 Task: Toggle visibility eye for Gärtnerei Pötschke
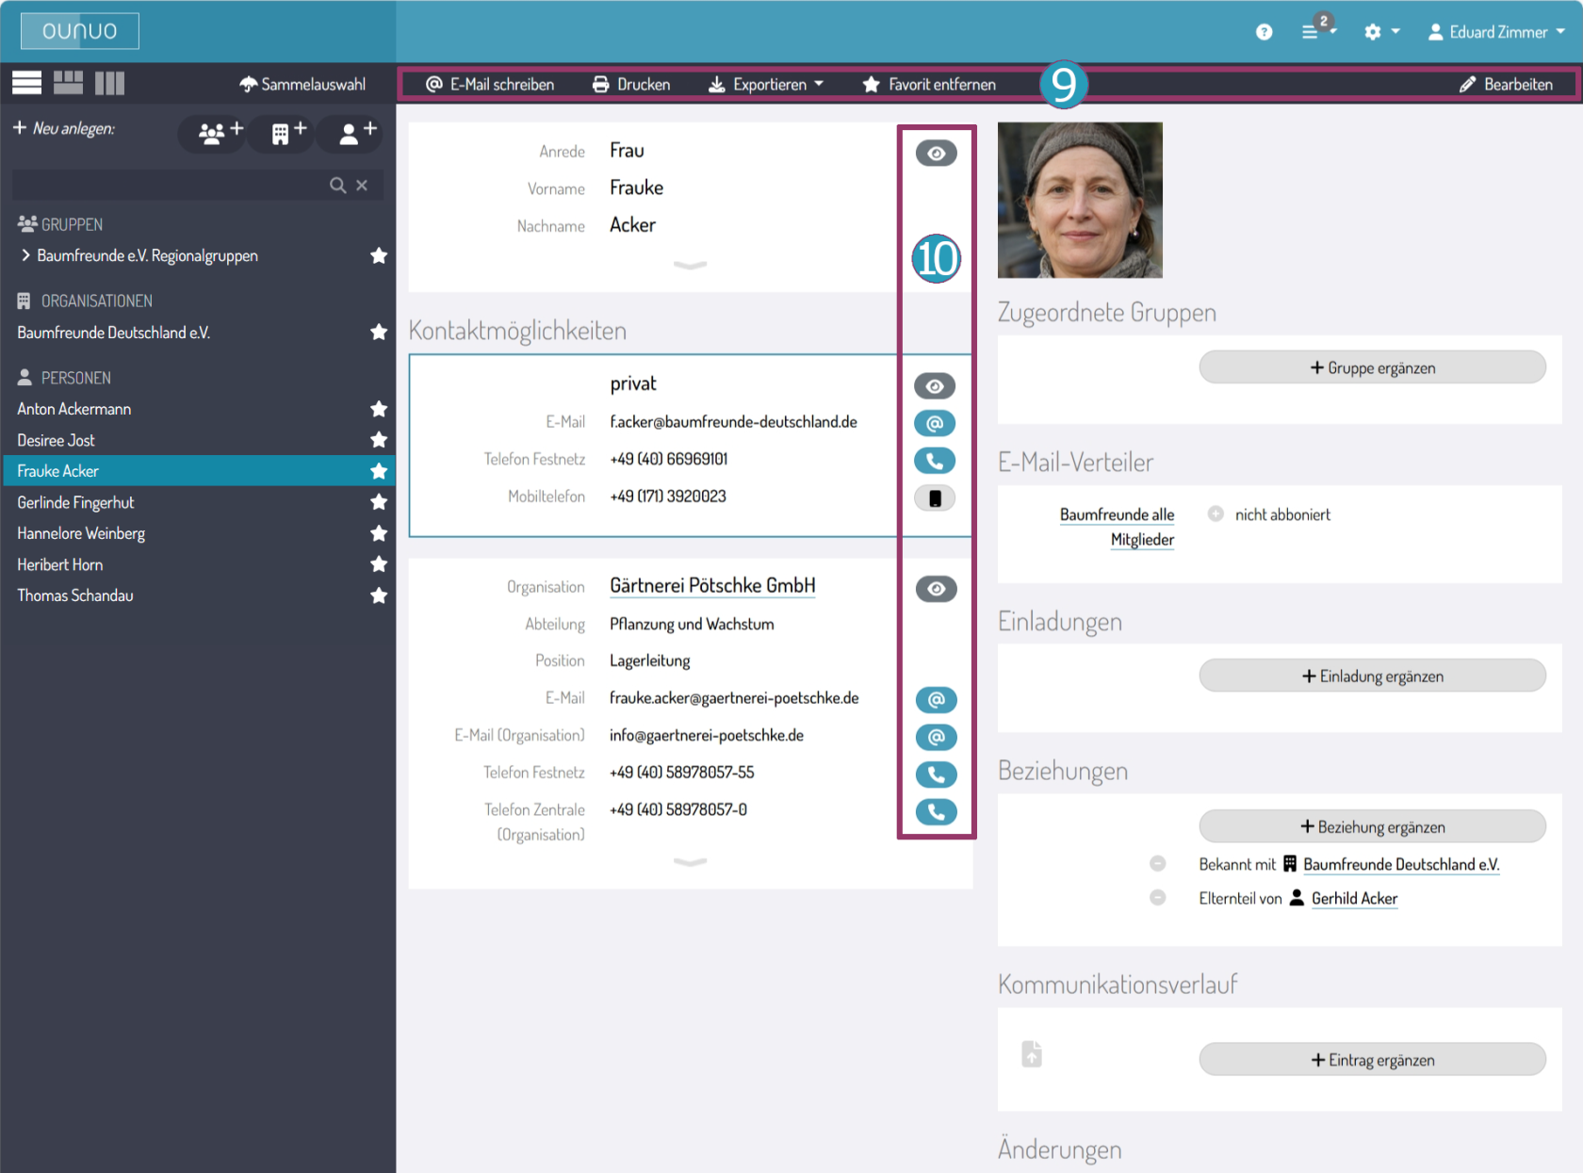tap(936, 589)
